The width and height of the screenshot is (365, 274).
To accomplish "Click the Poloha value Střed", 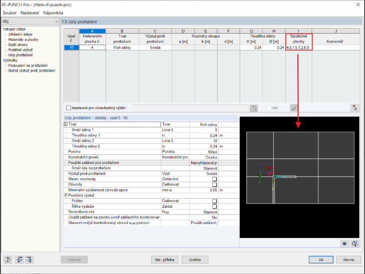I will click(x=204, y=152).
